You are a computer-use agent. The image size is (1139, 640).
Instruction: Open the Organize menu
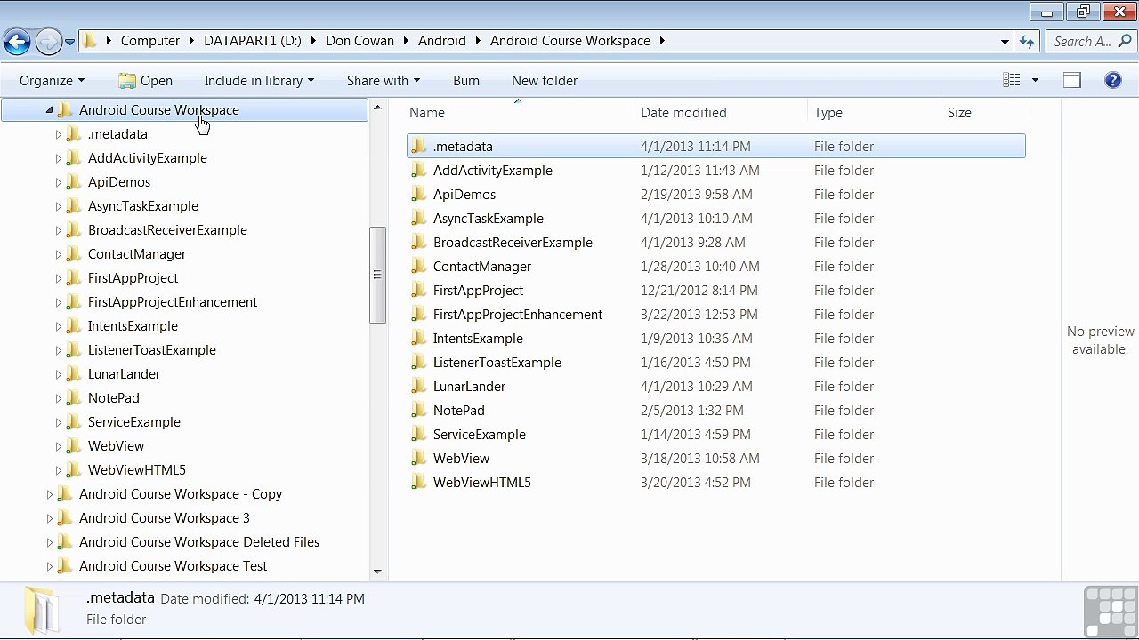click(x=53, y=80)
